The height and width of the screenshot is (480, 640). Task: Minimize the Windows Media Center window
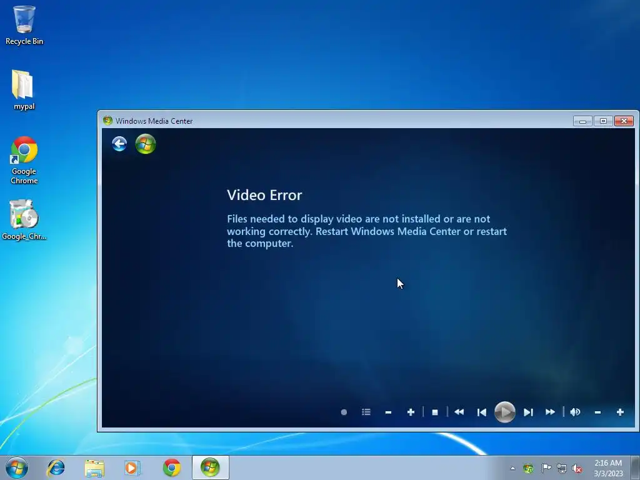pyautogui.click(x=582, y=121)
